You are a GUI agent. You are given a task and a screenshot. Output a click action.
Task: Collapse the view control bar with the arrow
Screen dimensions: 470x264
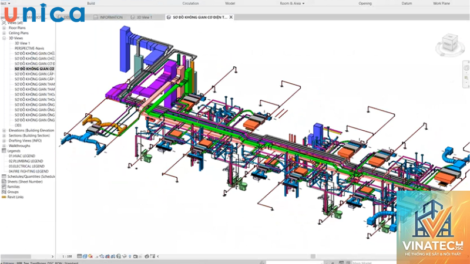[x=158, y=256]
